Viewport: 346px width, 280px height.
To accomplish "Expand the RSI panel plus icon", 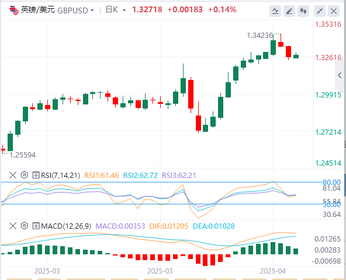I will click(36, 176).
